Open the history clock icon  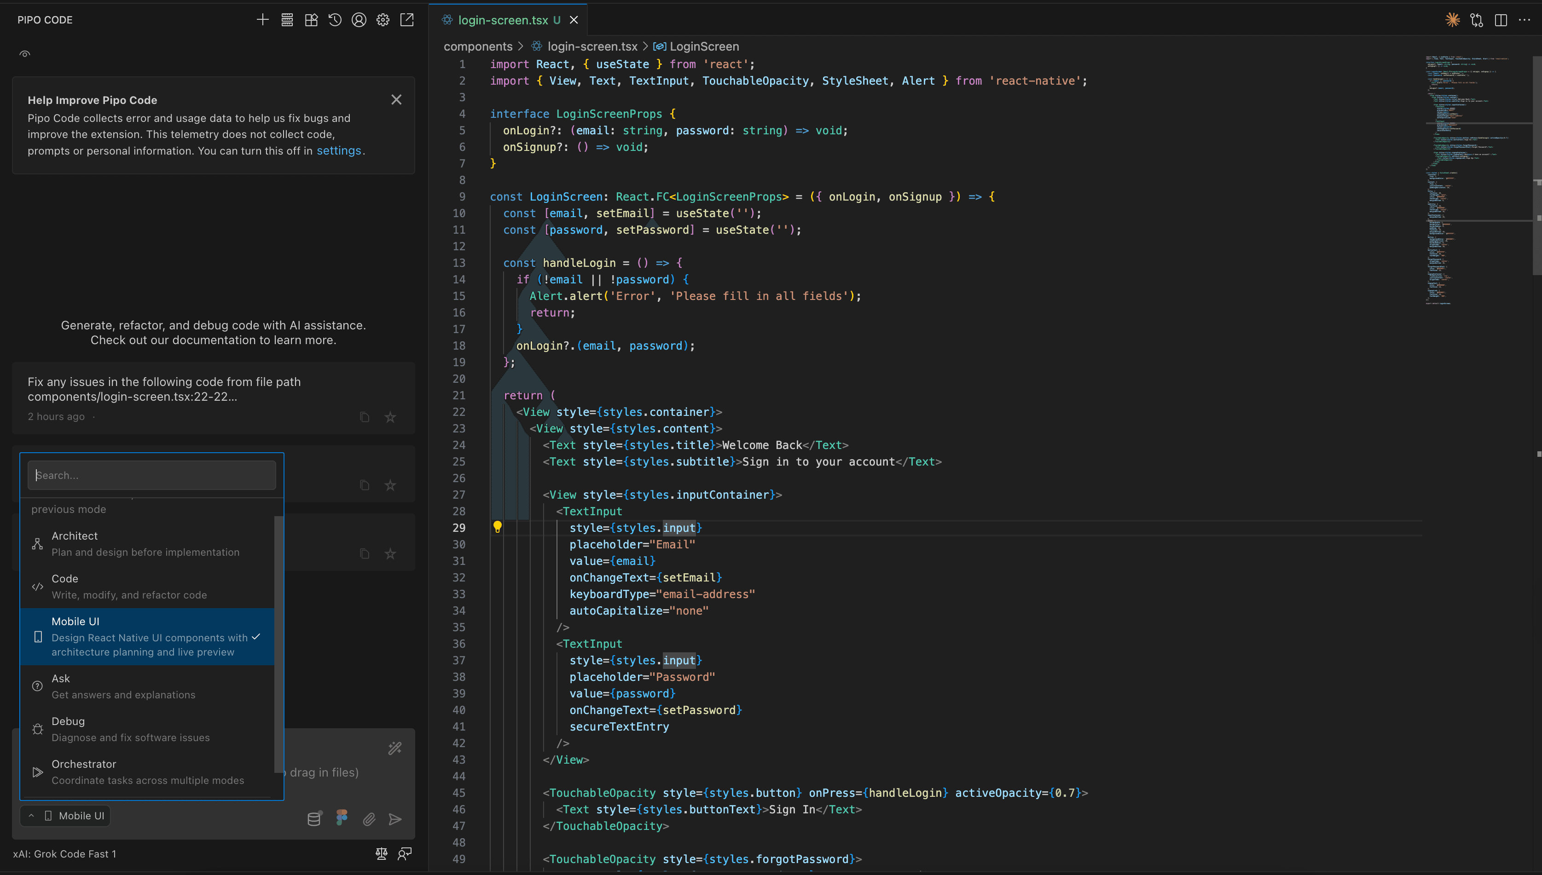(335, 20)
